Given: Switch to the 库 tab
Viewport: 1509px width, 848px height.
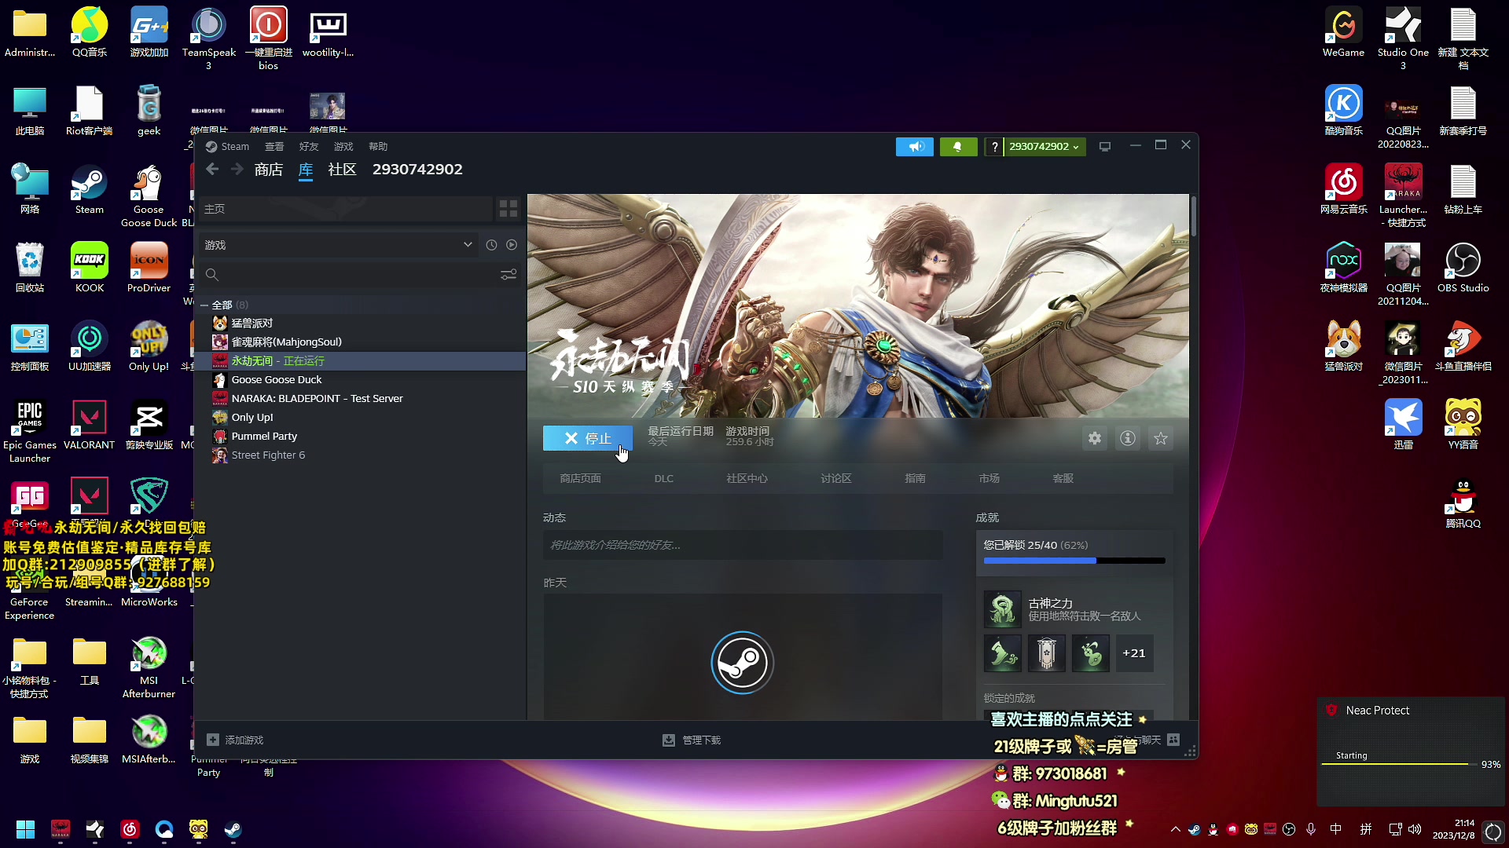Looking at the screenshot, I should [306, 170].
